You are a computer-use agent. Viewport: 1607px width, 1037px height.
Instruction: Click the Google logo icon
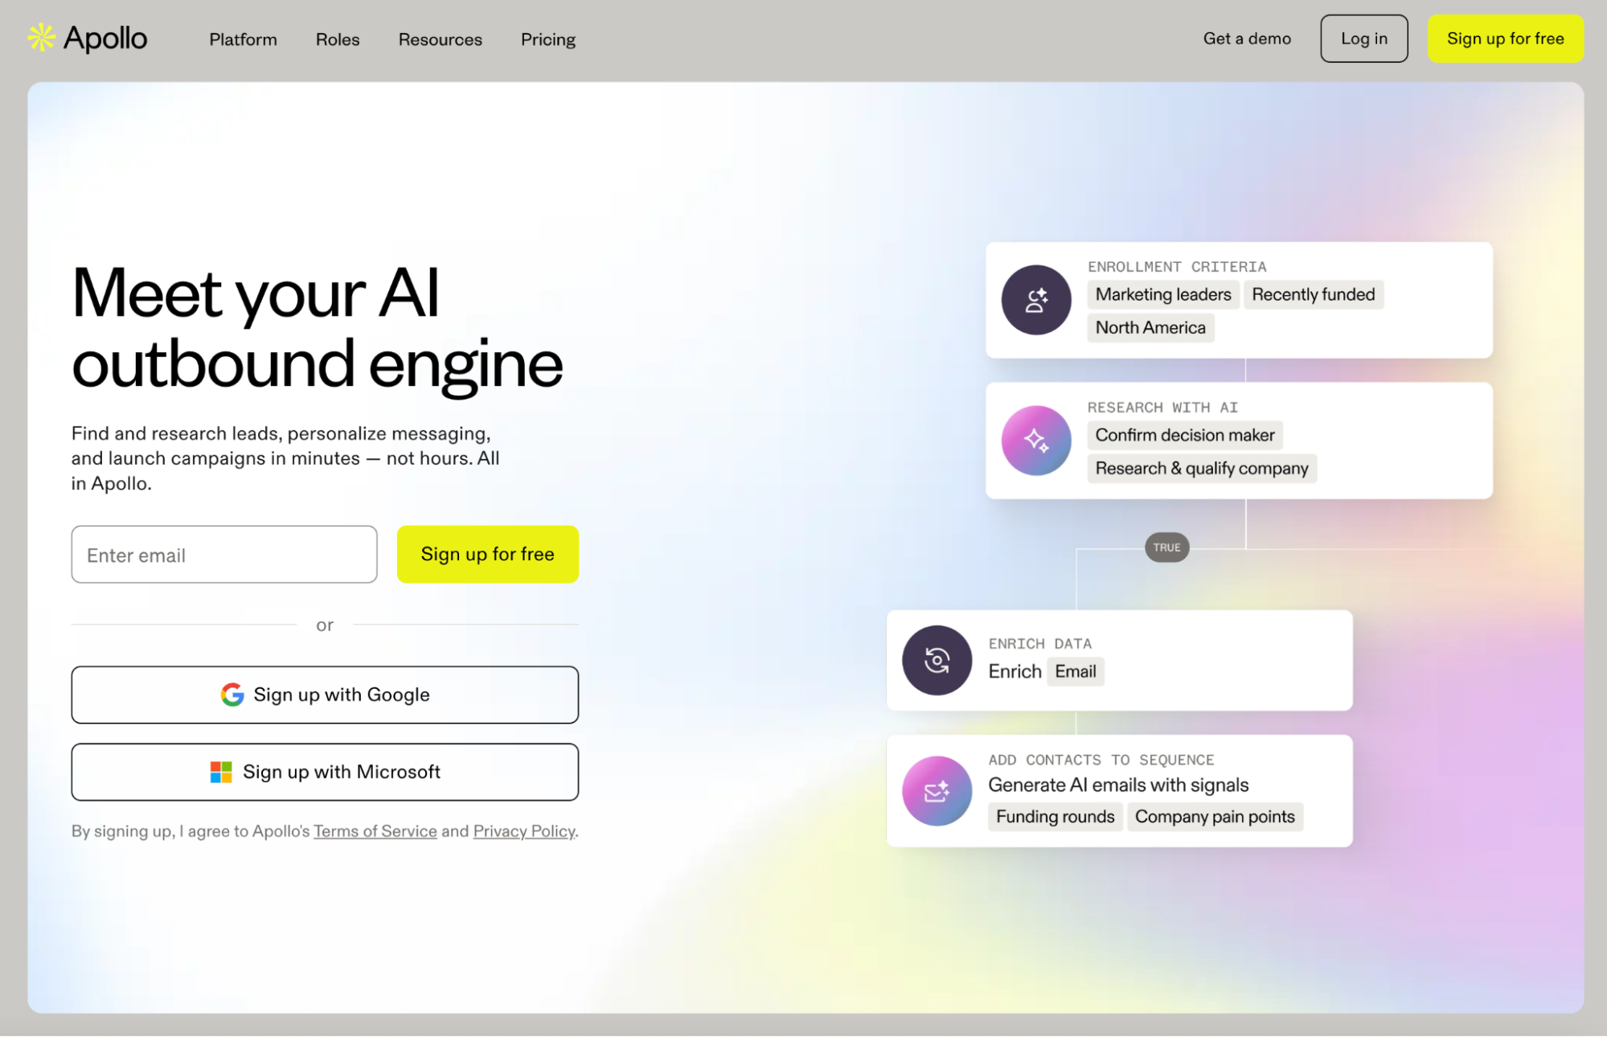[x=232, y=695]
